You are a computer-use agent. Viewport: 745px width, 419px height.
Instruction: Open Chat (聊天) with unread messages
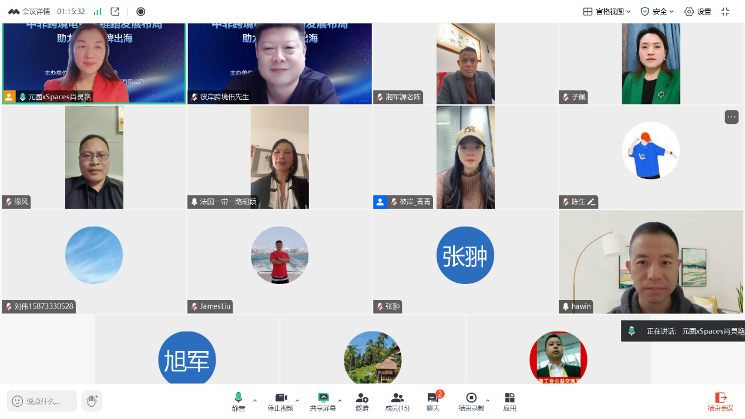434,401
